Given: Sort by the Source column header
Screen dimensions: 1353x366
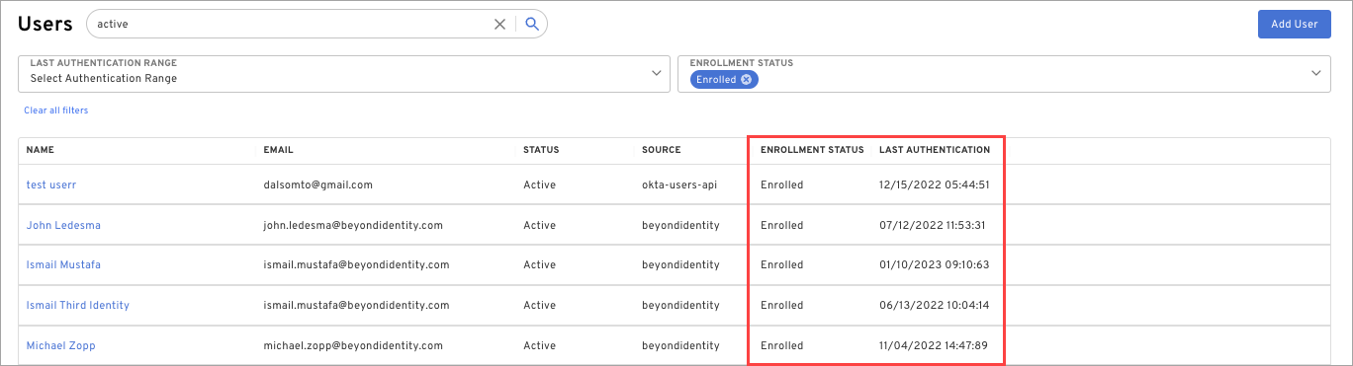Looking at the screenshot, I should (x=662, y=150).
